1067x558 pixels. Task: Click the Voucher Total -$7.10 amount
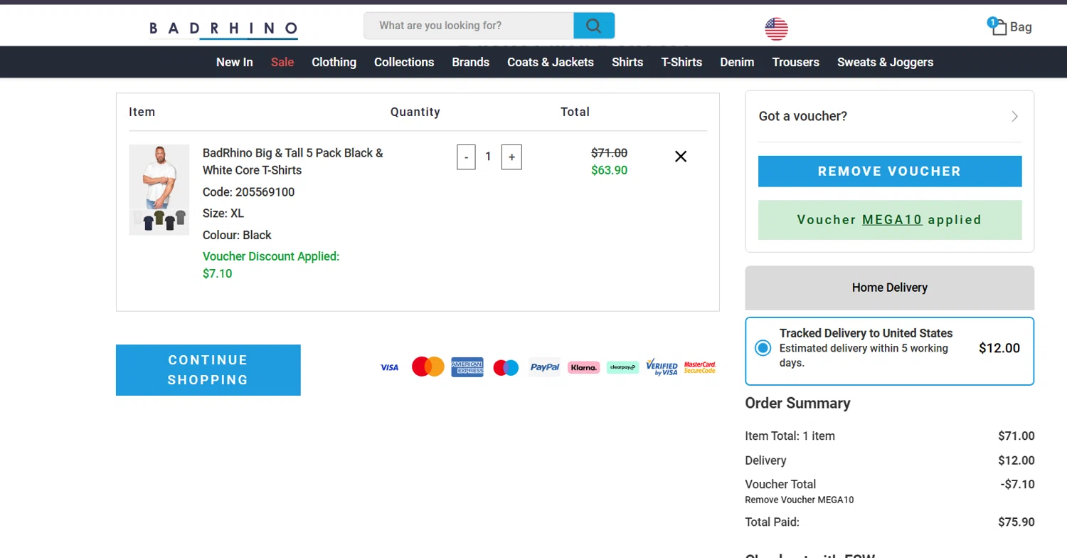(x=1017, y=484)
